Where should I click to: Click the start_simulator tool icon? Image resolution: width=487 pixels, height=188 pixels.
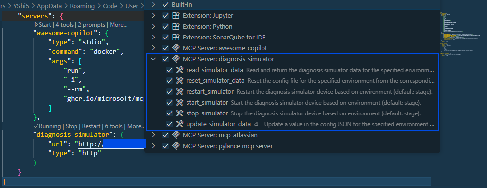pyautogui.click(x=180, y=102)
